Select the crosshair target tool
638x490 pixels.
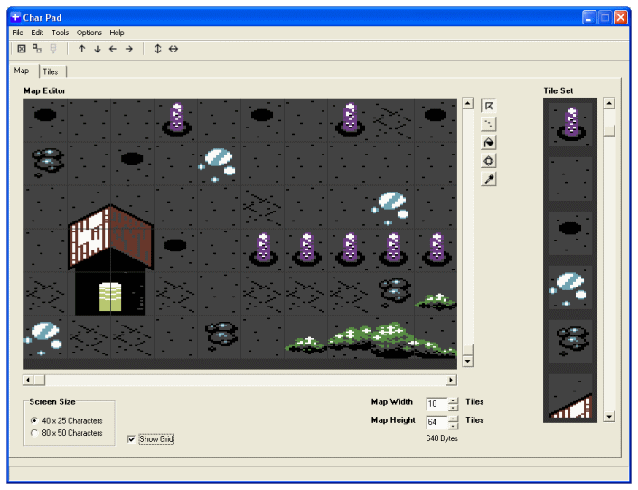point(488,161)
